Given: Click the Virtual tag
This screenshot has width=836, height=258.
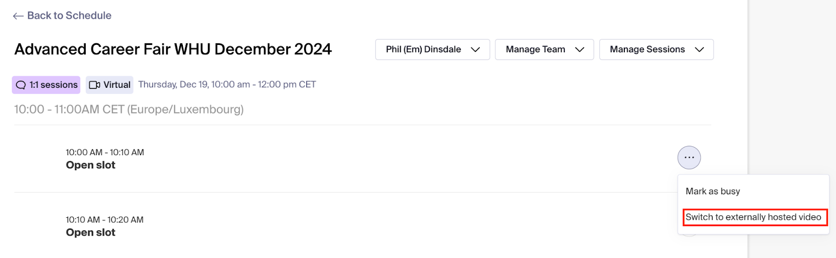Looking at the screenshot, I should point(110,85).
